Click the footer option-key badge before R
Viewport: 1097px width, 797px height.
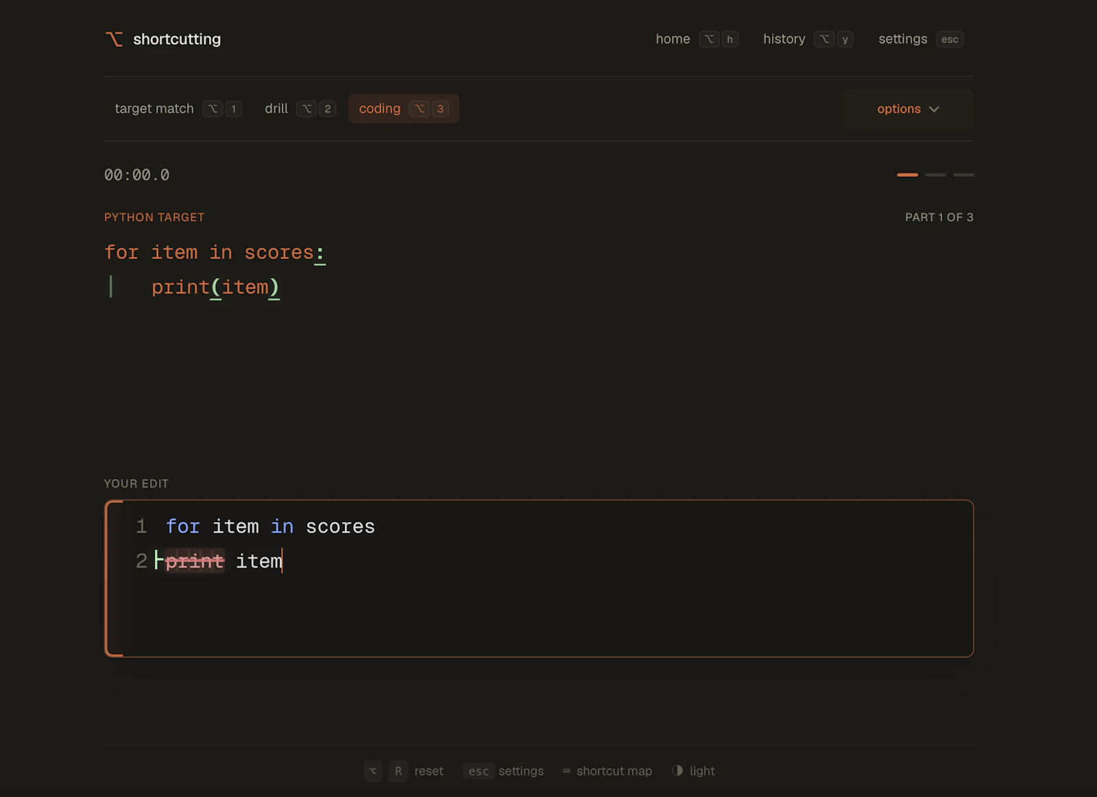pos(373,771)
